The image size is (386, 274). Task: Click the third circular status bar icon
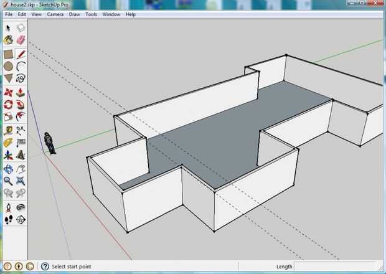coord(30,267)
